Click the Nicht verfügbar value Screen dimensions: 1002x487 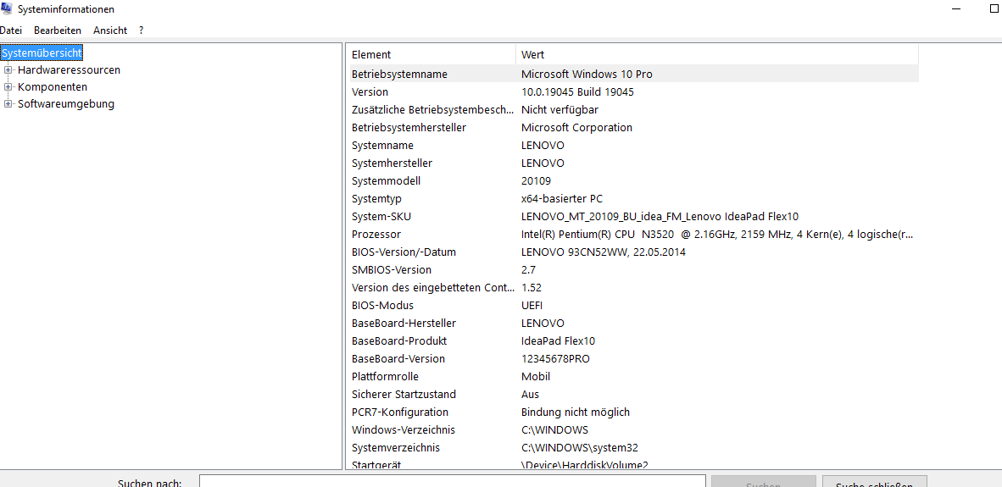[559, 110]
